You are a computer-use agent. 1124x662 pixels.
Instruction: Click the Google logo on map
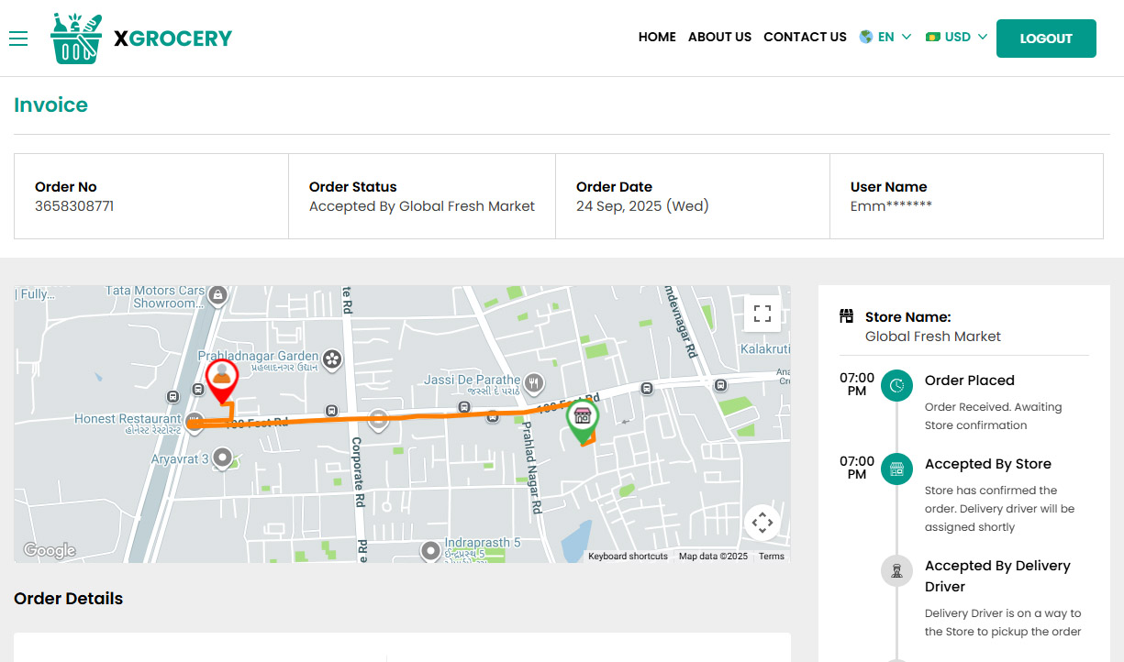[50, 550]
